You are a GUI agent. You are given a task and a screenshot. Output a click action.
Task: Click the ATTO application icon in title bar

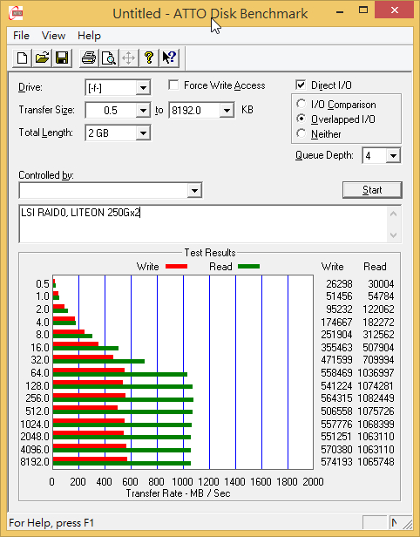[x=16, y=14]
